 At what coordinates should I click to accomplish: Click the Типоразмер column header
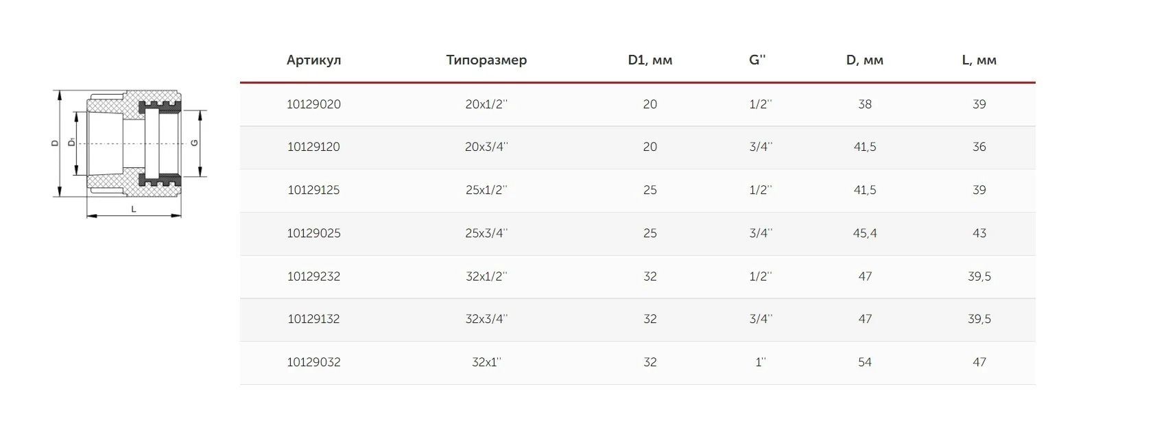[486, 60]
